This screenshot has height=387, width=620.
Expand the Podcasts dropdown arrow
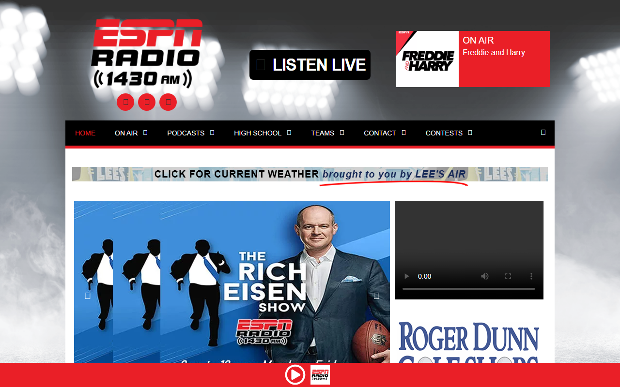(212, 133)
